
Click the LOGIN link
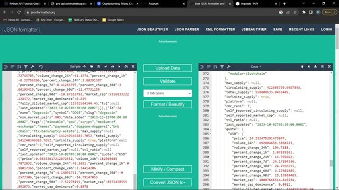326,30
